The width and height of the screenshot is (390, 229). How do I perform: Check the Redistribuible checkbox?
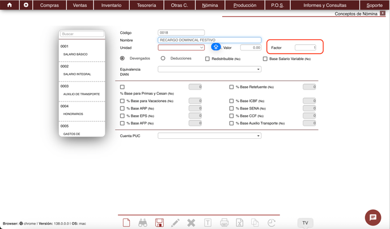pos(207,59)
